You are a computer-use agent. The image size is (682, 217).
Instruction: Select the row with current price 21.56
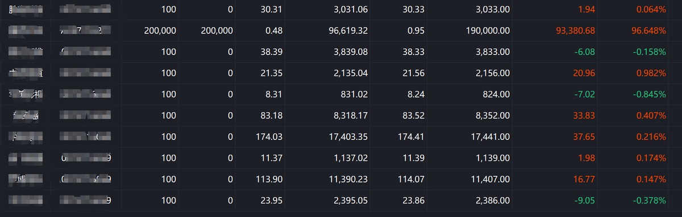(341, 73)
